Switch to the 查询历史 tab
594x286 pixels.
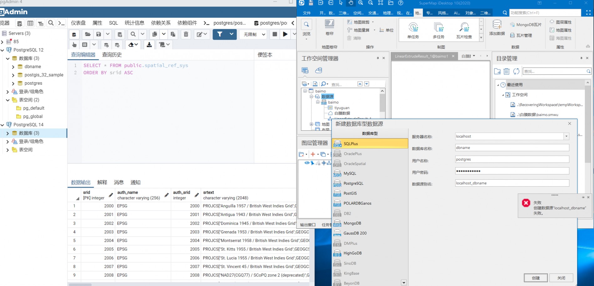(x=112, y=55)
